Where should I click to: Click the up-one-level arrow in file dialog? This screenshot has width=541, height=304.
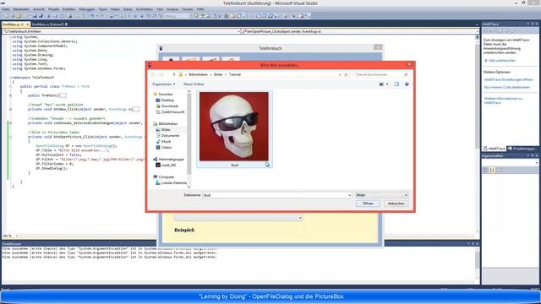click(x=174, y=74)
